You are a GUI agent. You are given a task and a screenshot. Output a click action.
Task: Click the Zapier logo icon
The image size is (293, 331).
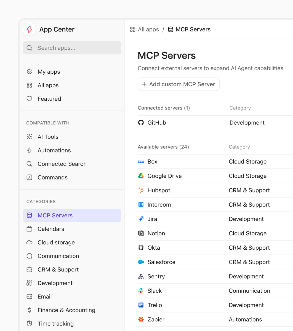141,319
